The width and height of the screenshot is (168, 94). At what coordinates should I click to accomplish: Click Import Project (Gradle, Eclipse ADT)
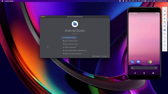pyautogui.click(x=75, y=50)
